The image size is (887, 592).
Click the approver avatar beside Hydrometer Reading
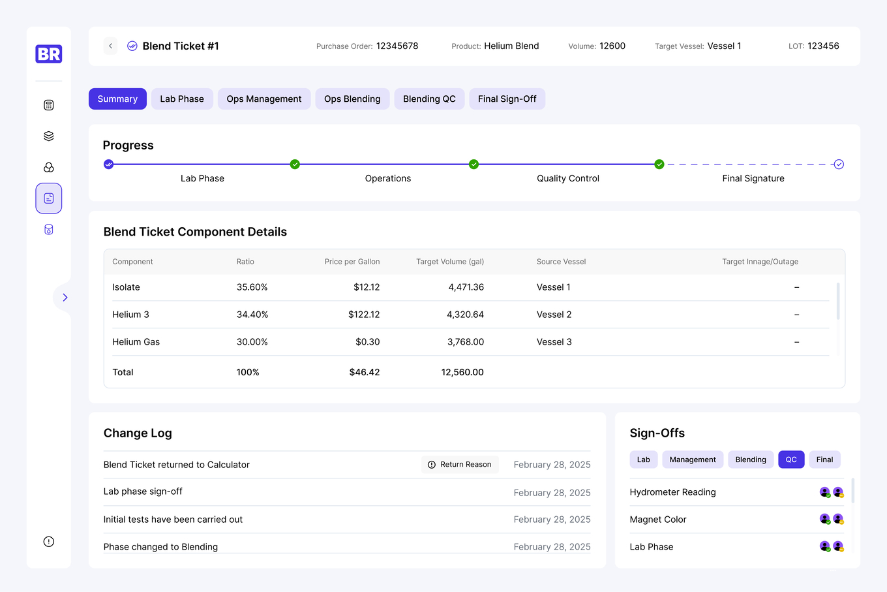coord(824,491)
